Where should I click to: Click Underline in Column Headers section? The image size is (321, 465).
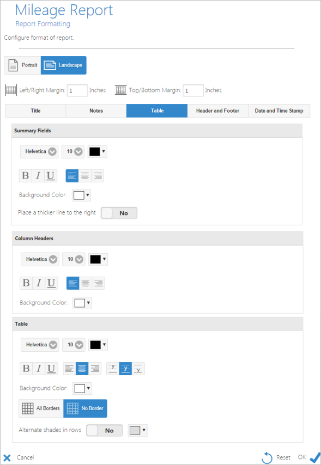(51, 283)
